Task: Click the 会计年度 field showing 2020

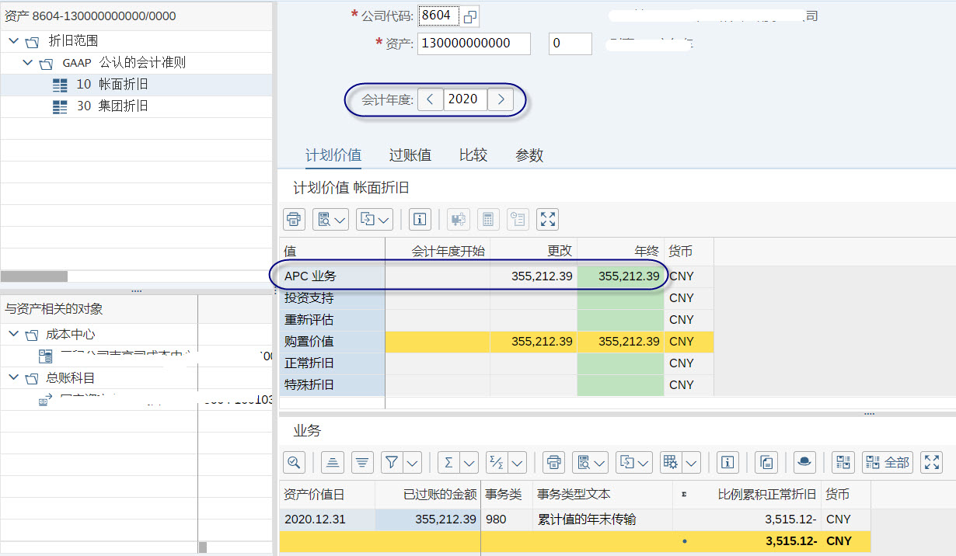Action: pos(466,99)
